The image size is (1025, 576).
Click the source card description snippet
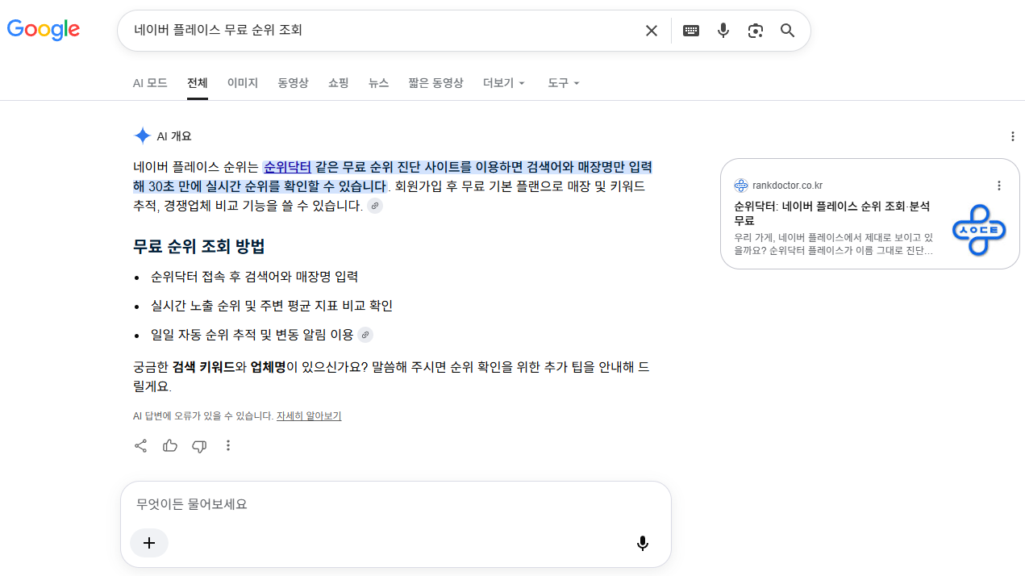834,244
